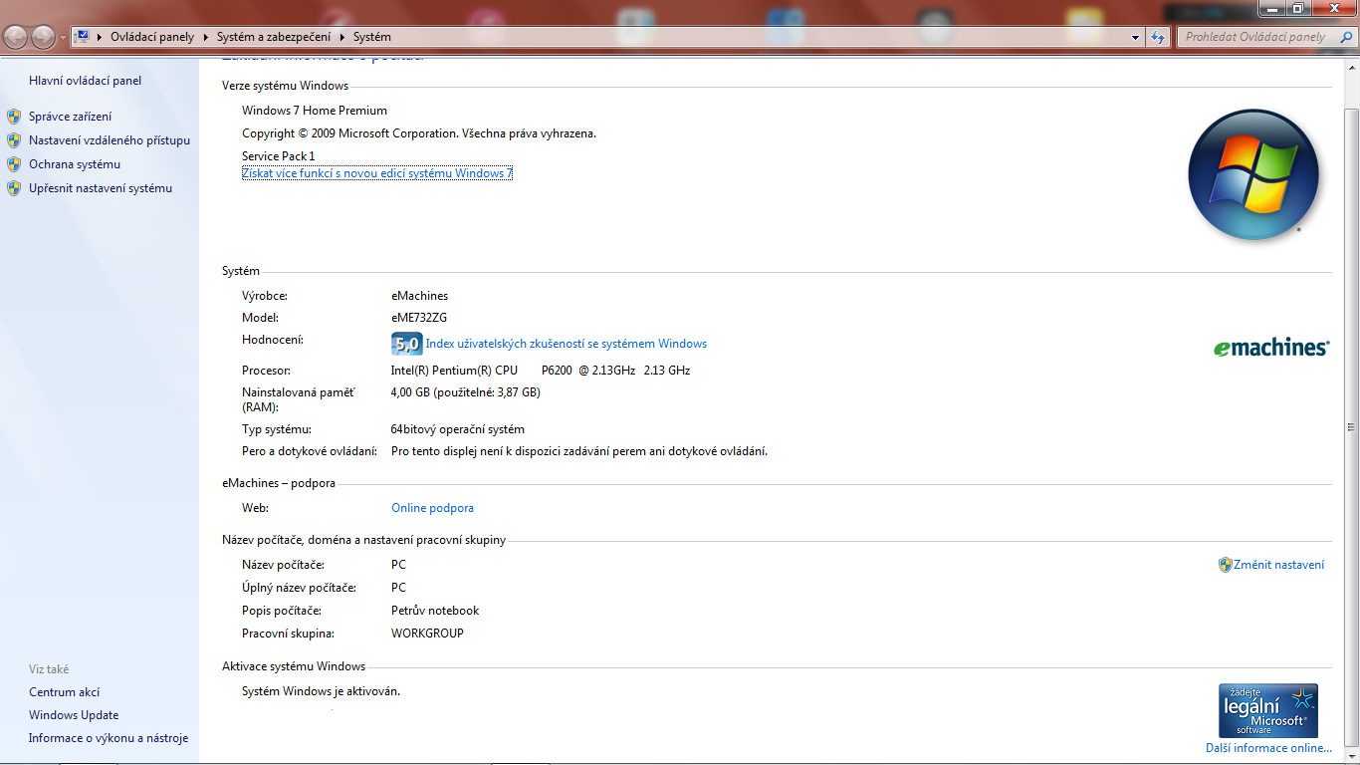1360x765 pixels.
Task: Click the scrollbar down arrow
Action: click(1351, 756)
